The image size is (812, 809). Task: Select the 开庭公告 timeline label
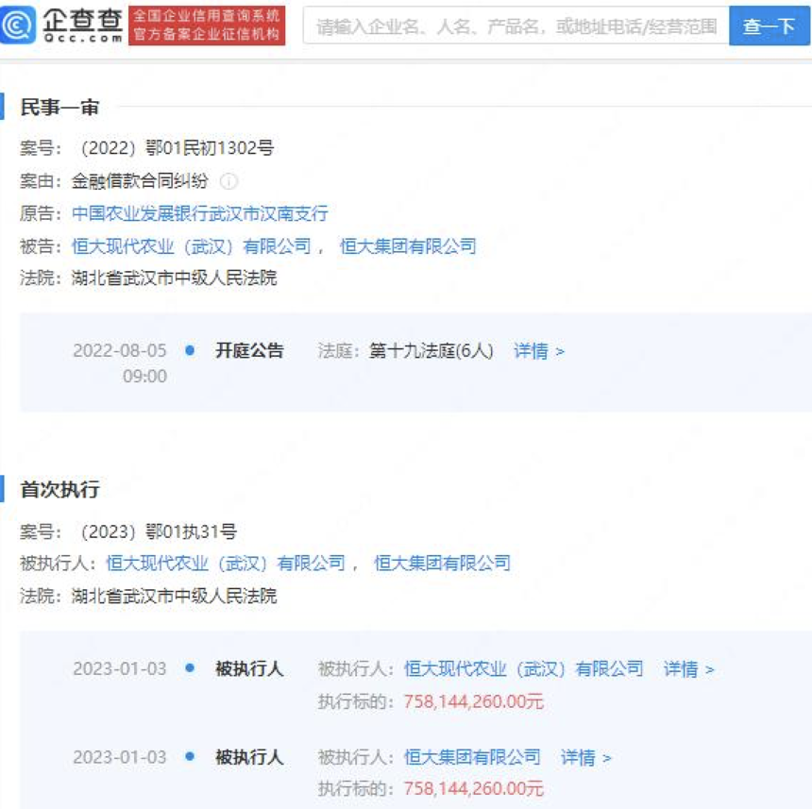coord(249,350)
